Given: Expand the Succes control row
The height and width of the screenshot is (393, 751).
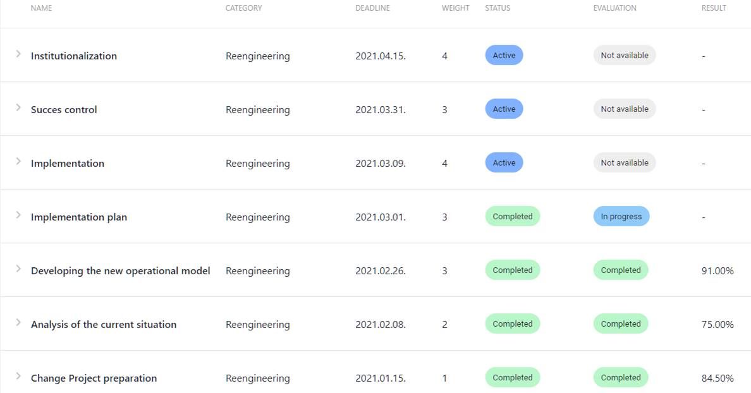Looking at the screenshot, I should click(18, 108).
